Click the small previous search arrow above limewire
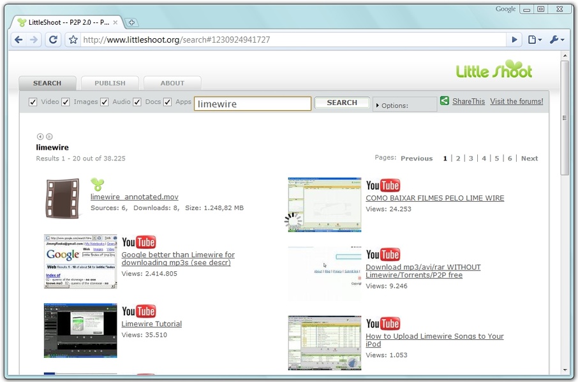Image resolution: width=578 pixels, height=382 pixels. pos(40,136)
